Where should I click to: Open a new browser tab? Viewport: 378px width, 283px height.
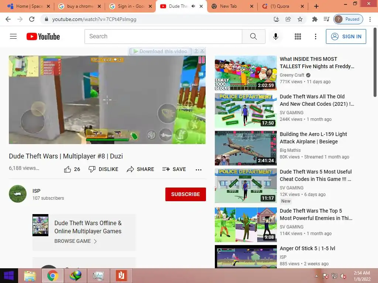[x=316, y=7]
